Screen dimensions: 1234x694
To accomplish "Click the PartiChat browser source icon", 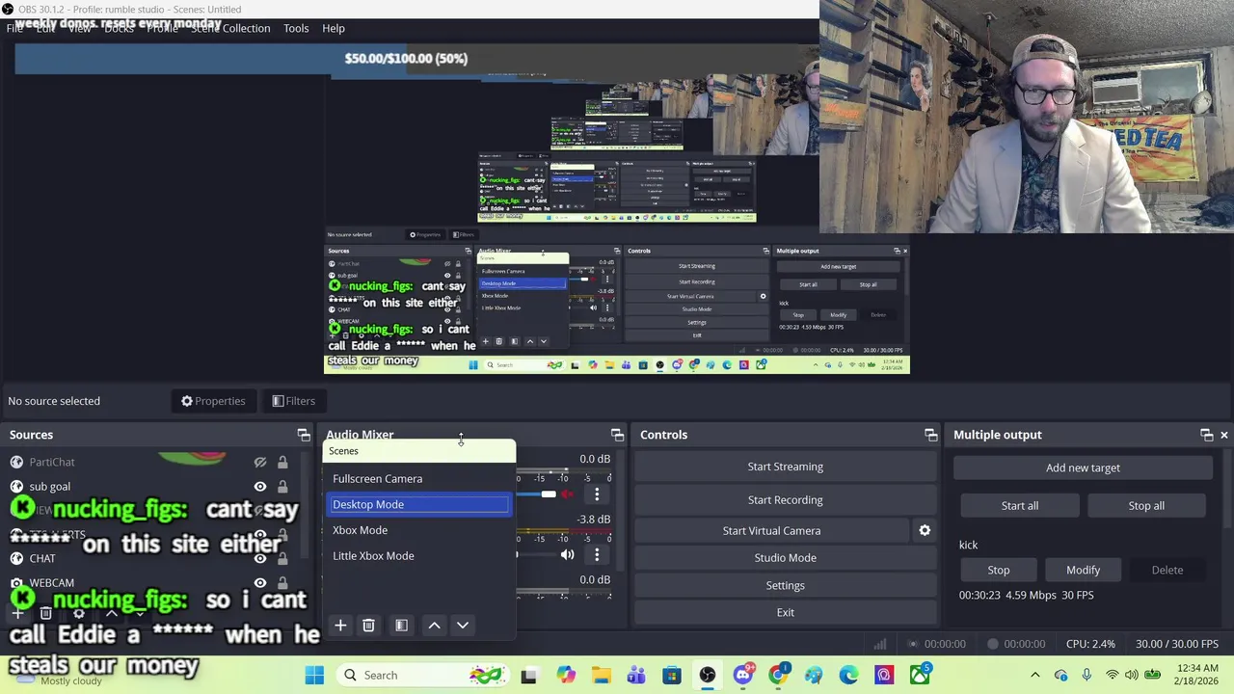I will click(x=16, y=462).
